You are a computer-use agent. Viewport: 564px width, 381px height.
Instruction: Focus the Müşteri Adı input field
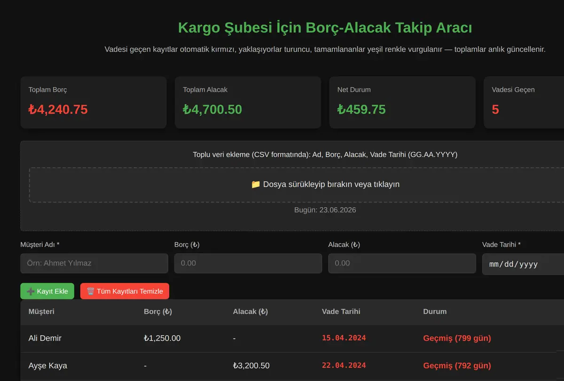tap(94, 263)
